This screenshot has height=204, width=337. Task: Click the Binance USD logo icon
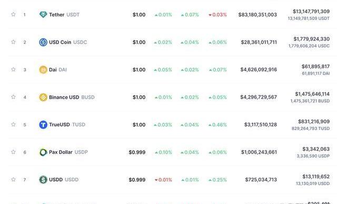coord(43,97)
